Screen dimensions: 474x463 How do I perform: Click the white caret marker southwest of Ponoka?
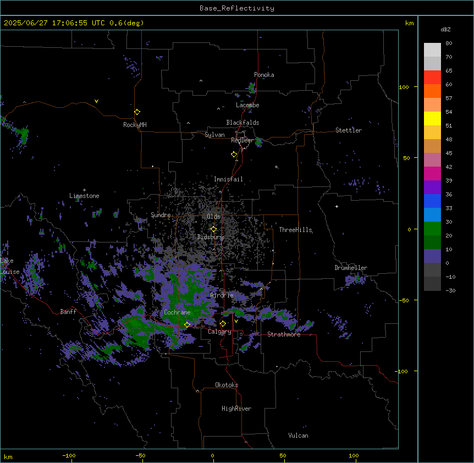201,81
